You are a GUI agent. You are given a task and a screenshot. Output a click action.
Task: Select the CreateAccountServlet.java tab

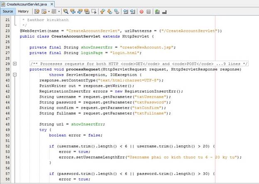pyautogui.click(x=27, y=4)
